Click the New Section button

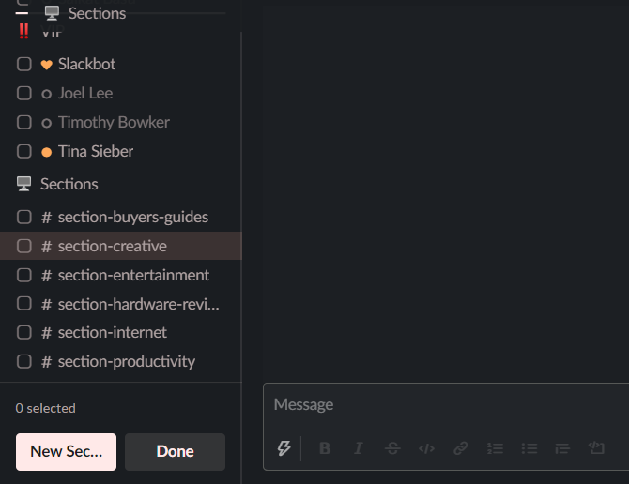pos(66,451)
